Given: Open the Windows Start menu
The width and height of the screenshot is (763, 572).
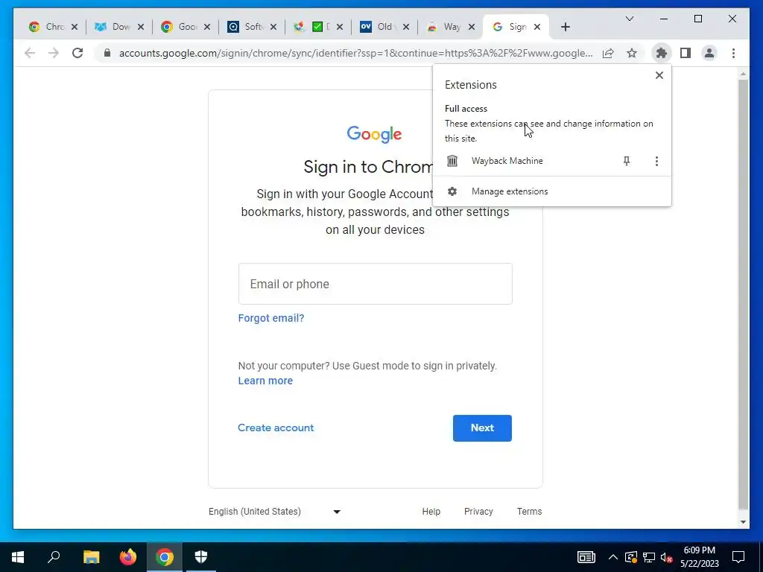Looking at the screenshot, I should (x=18, y=557).
